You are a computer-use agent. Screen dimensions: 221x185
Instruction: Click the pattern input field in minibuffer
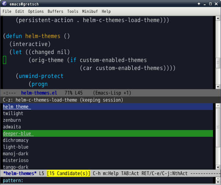[x=108, y=181]
